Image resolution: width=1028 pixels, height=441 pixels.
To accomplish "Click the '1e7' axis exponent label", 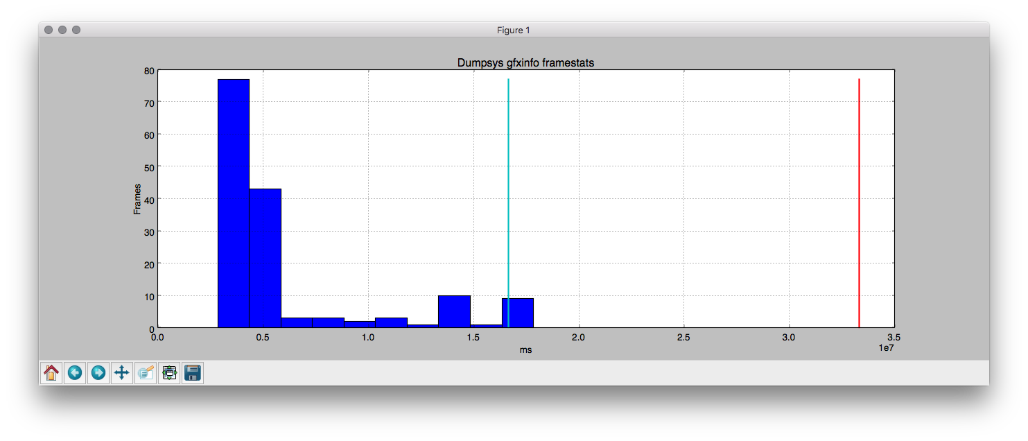I will pos(886,348).
